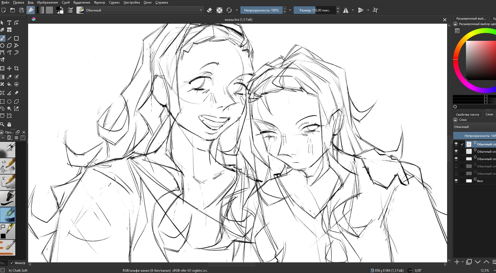Open the Фильтр menu
Screen dimensions: 496x273
[99, 2]
